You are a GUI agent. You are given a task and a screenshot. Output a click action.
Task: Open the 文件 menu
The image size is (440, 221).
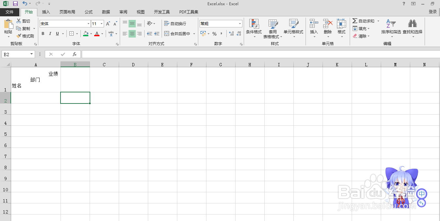click(10, 12)
